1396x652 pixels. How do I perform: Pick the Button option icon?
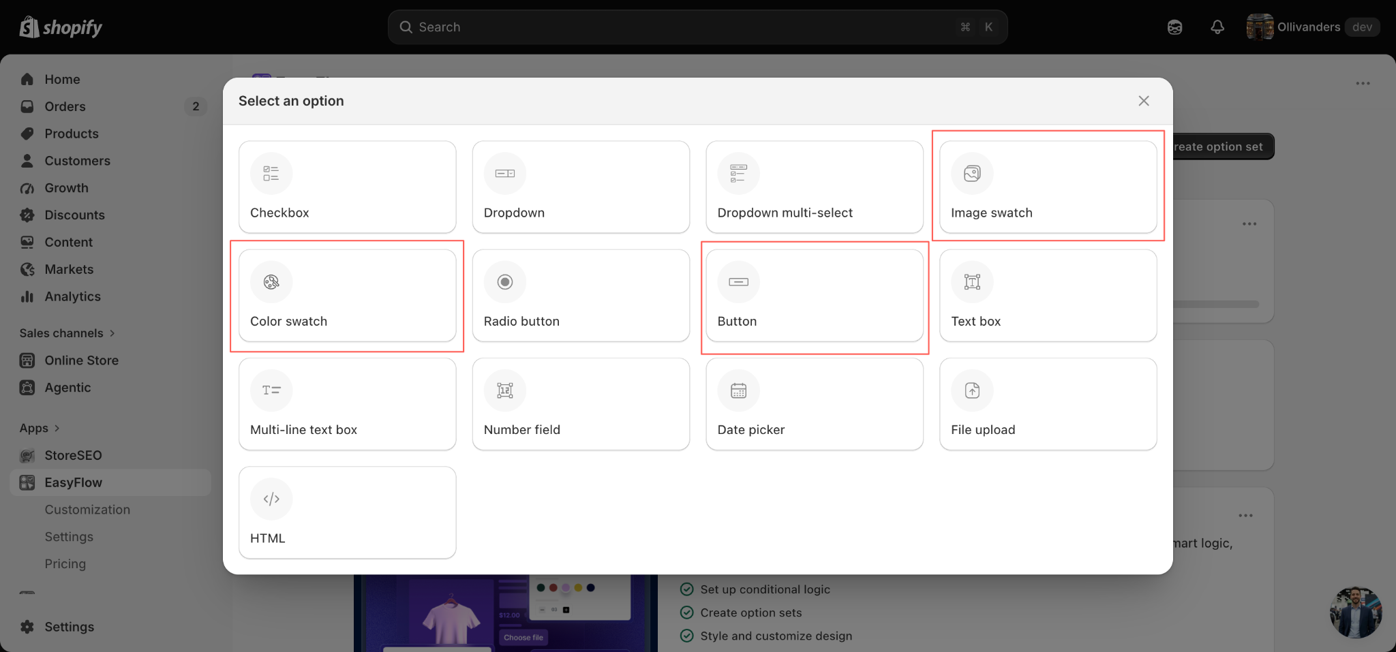pyautogui.click(x=739, y=281)
